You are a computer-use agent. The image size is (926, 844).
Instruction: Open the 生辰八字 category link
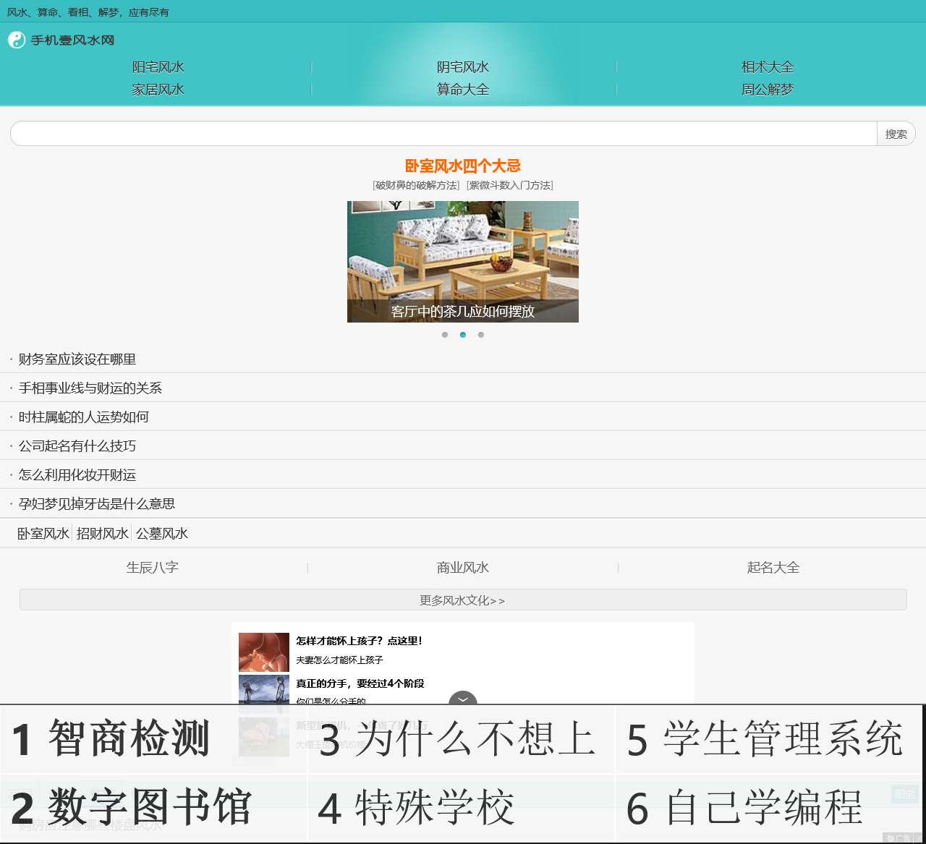pyautogui.click(x=153, y=568)
